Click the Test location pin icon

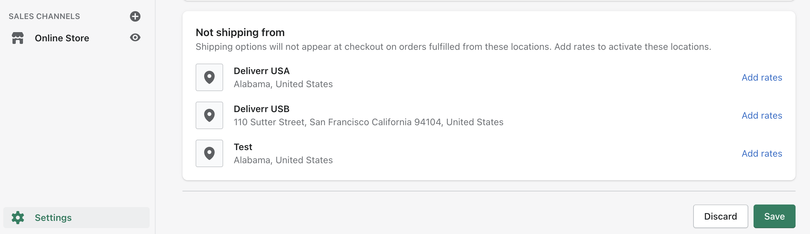(209, 153)
